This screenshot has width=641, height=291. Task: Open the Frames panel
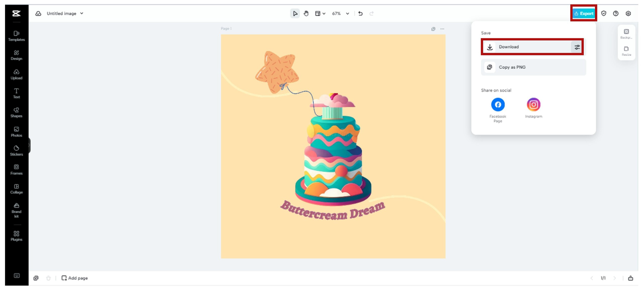(17, 169)
